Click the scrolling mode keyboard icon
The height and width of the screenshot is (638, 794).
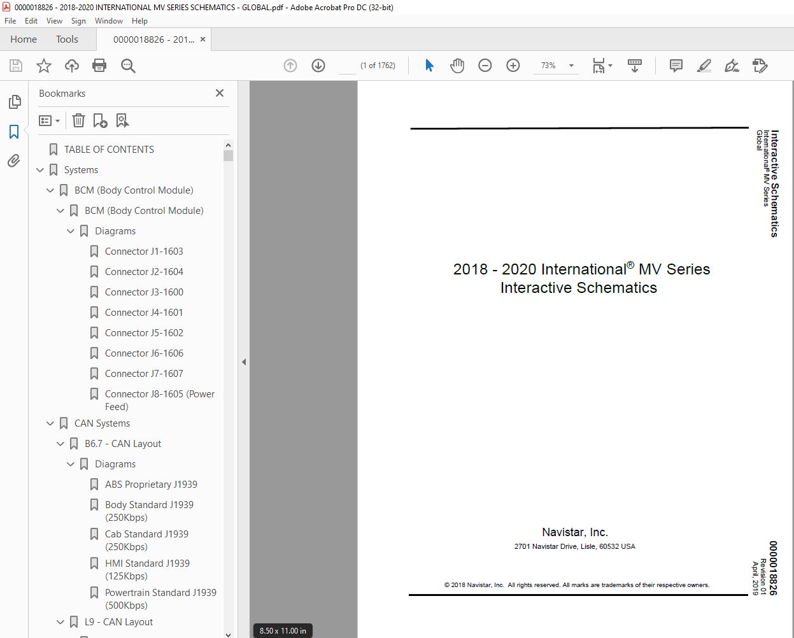pos(635,66)
